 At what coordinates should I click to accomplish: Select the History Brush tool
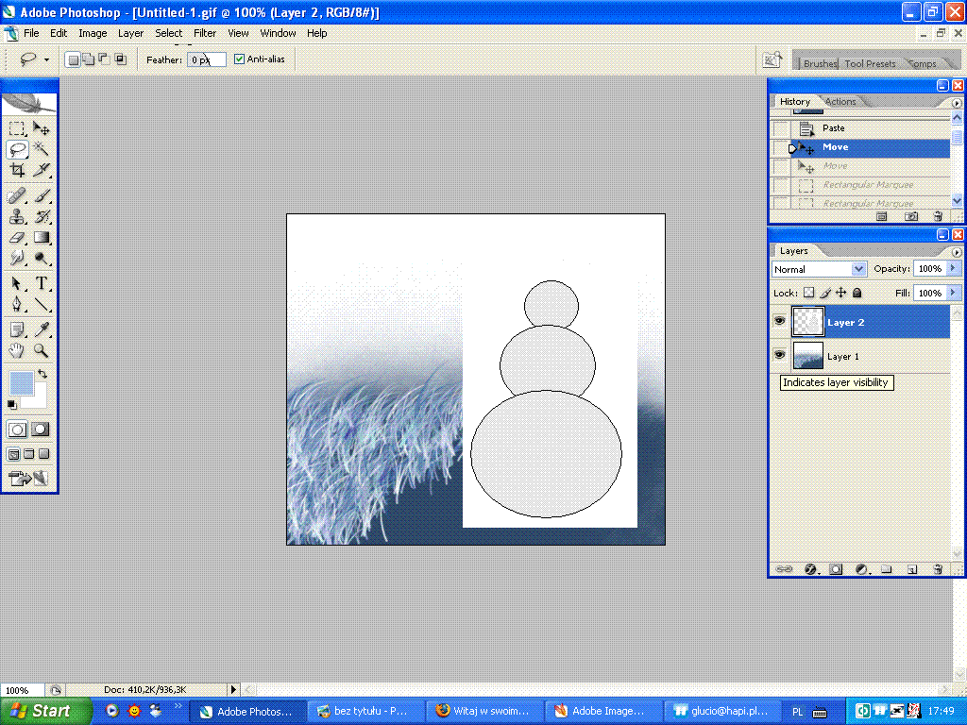point(42,217)
